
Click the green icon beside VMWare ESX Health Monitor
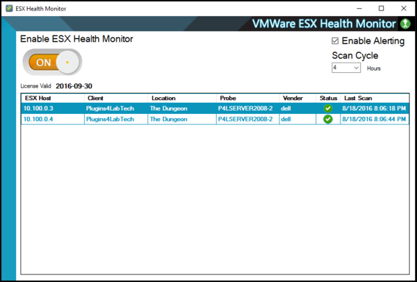pyautogui.click(x=405, y=24)
